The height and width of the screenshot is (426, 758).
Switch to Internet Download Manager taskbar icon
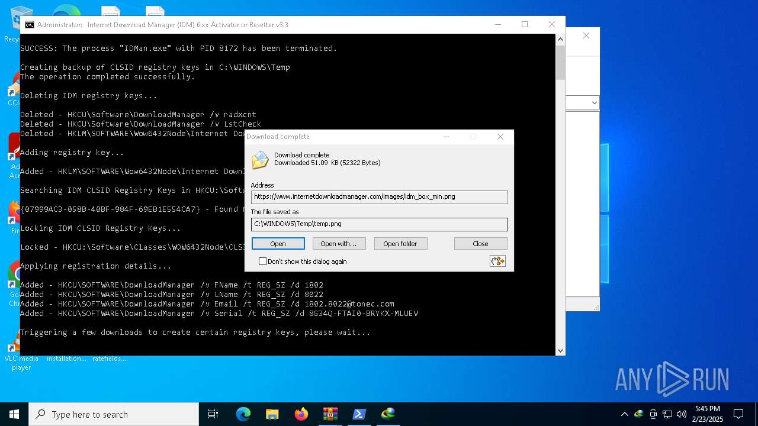tap(388, 414)
